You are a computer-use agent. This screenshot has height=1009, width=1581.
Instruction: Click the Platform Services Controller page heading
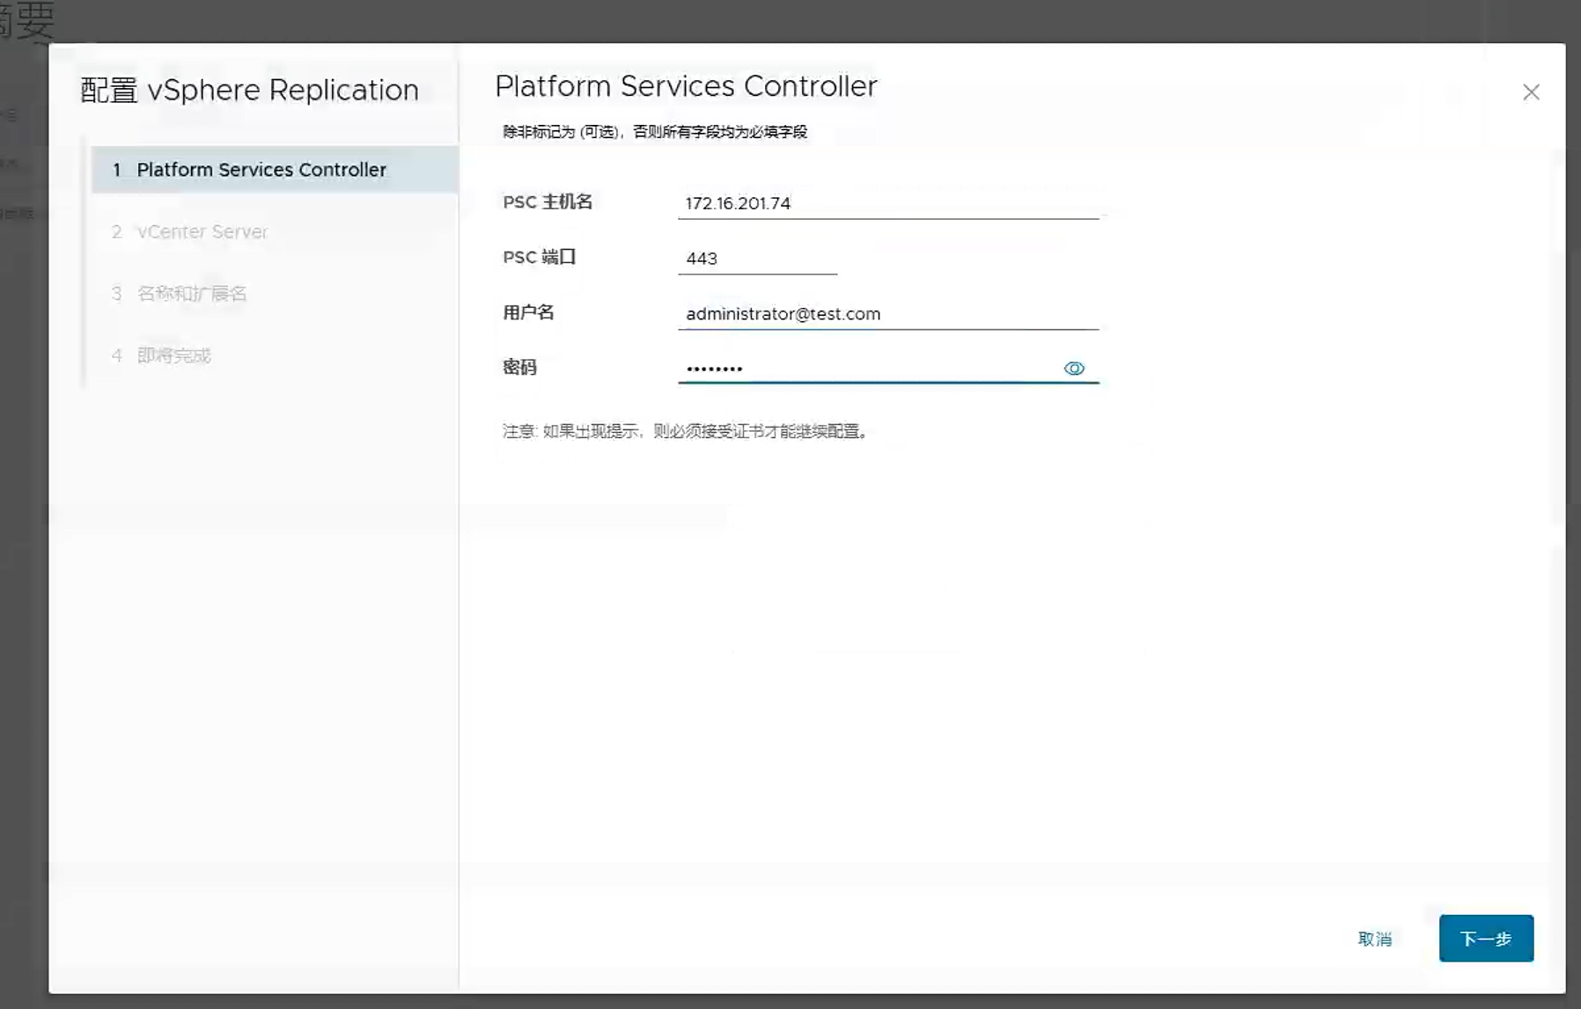coord(686,86)
